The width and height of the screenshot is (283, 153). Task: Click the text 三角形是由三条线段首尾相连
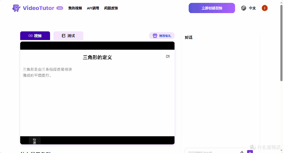[47, 69]
